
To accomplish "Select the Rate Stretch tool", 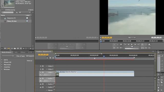I will coord(159,82).
